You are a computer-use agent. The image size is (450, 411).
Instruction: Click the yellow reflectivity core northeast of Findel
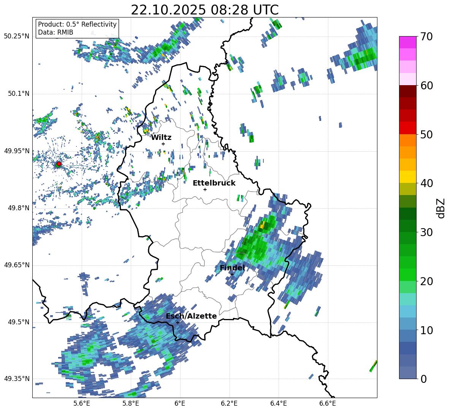point(262,225)
